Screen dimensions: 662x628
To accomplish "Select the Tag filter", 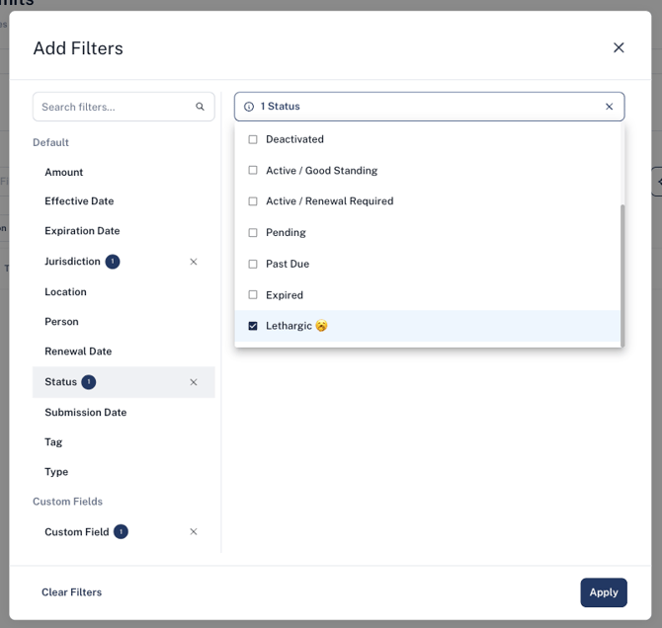I will 53,442.
